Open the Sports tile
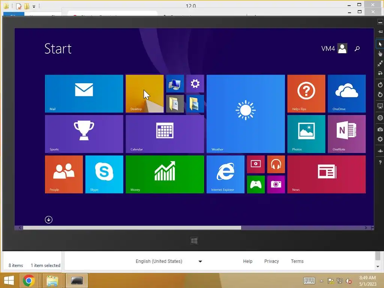384x288 pixels. [x=84, y=134]
